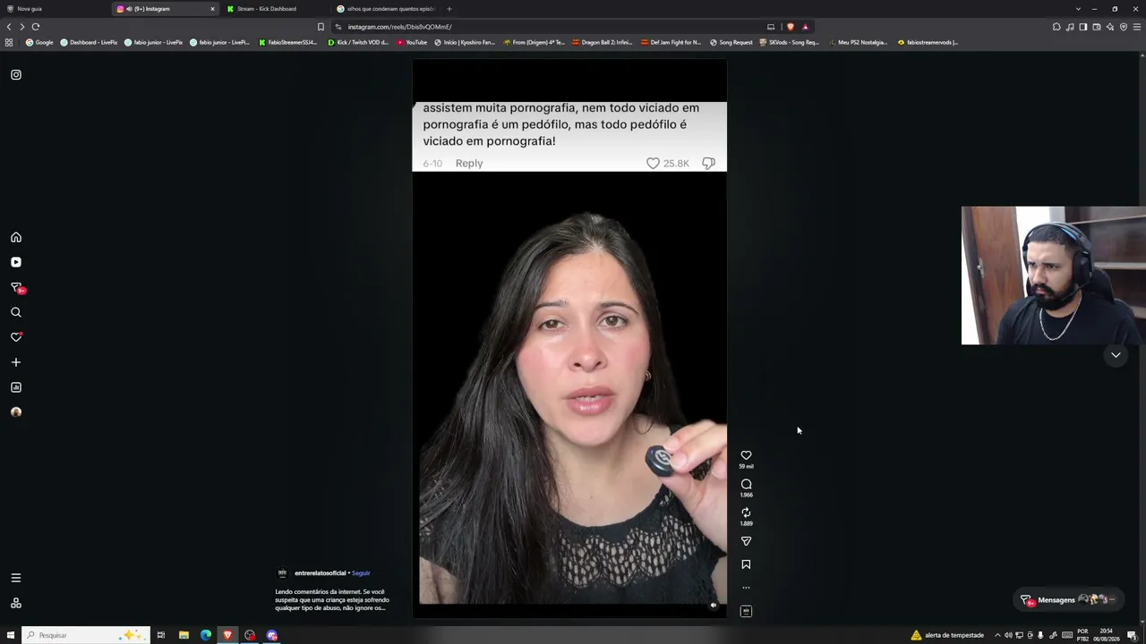
Task: Like the reel with the heart icon
Action: [746, 455]
